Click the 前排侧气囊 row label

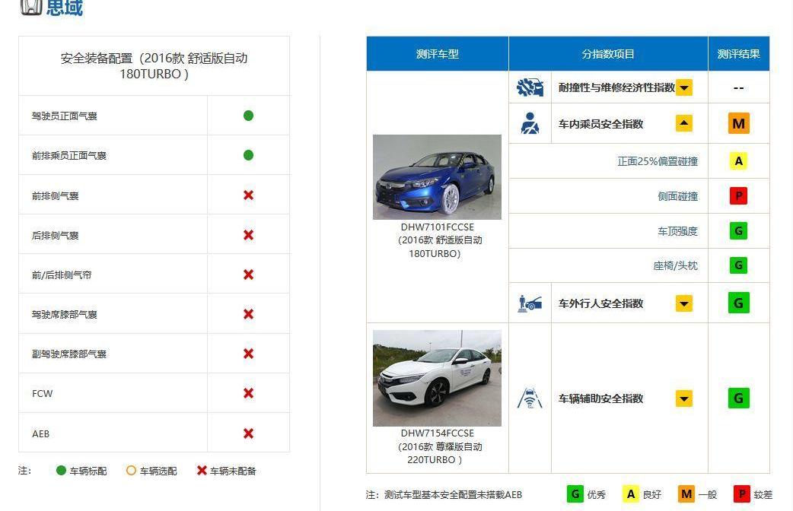click(x=55, y=195)
